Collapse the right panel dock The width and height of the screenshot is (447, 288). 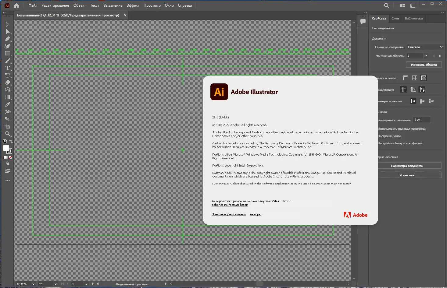click(442, 13)
